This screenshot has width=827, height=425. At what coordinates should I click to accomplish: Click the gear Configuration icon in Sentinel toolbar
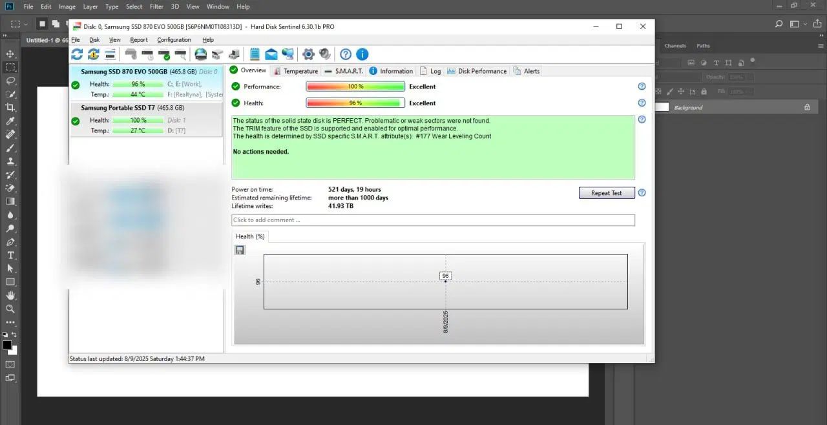pos(308,54)
